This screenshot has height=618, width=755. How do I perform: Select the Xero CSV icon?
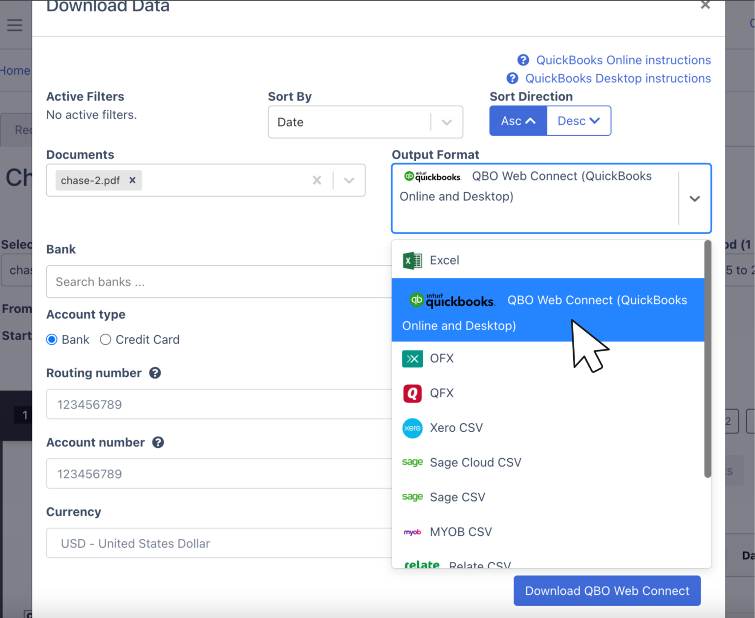click(x=412, y=428)
